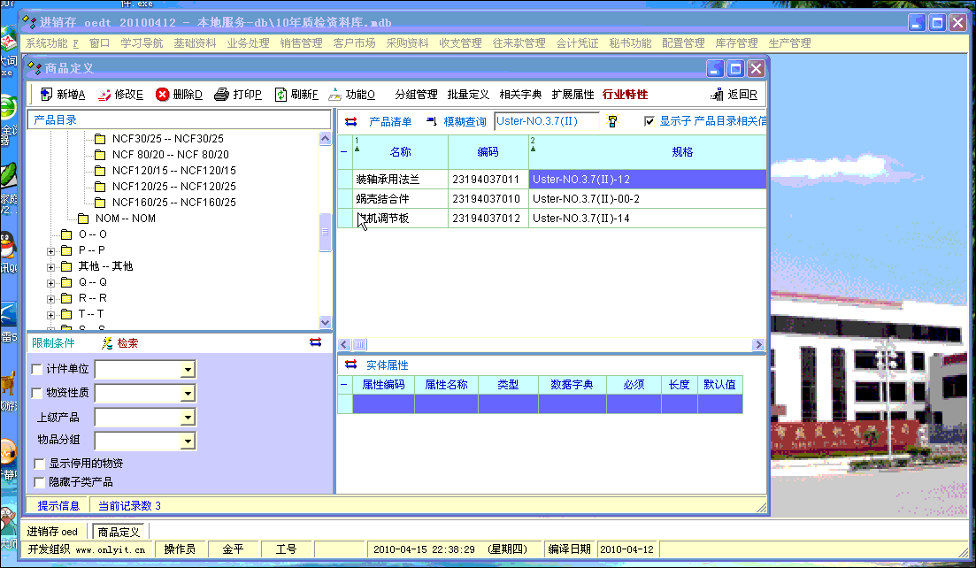Click the 返回R (Return) icon
976x568 pixels.
click(x=717, y=95)
